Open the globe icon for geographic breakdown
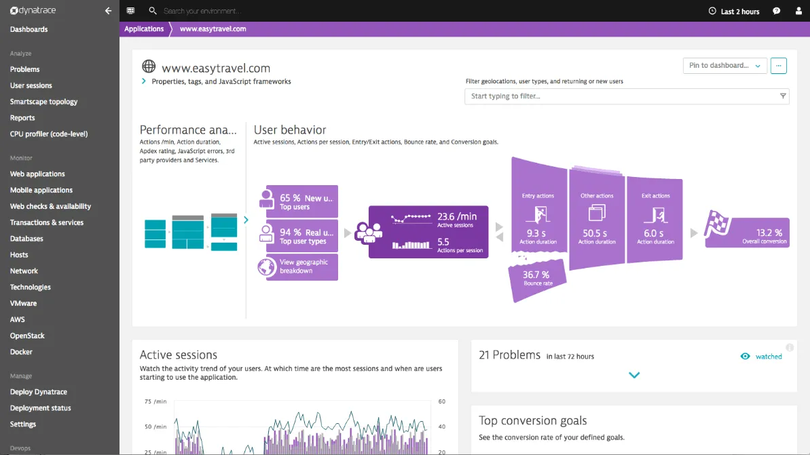Viewport: 810px width, 455px height. [x=267, y=266]
